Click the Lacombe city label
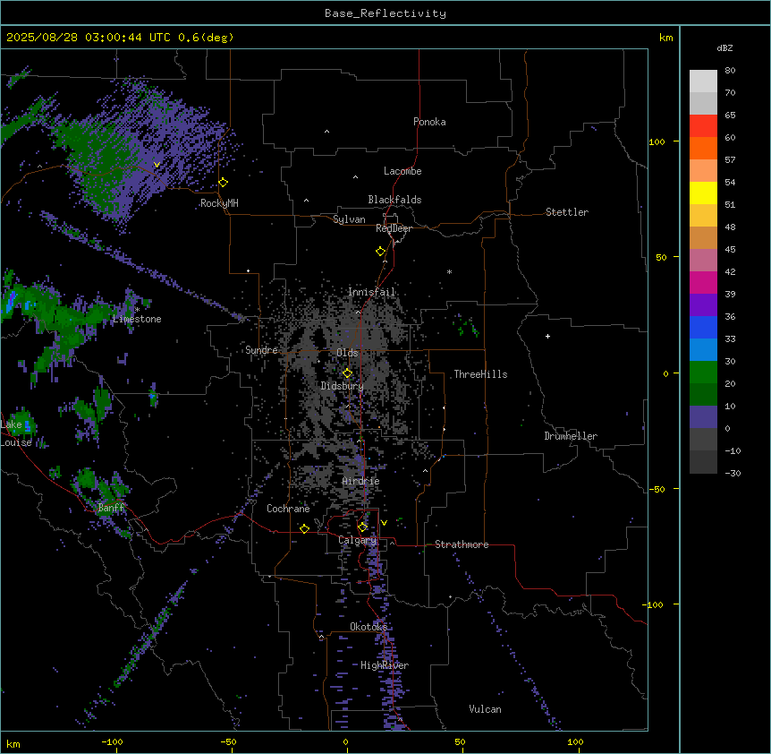This screenshot has height=754, width=771. [402, 171]
